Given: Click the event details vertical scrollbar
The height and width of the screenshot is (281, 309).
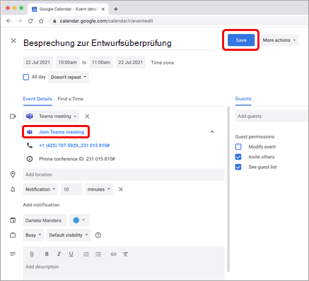Looking at the screenshot, I should click(x=228, y=189).
